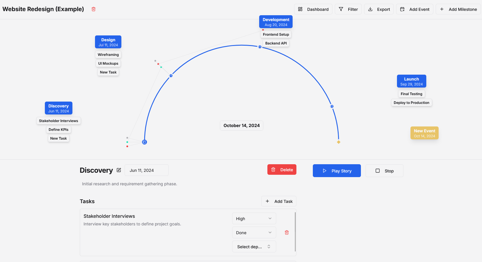Expand the High priority dropdown
The width and height of the screenshot is (482, 262).
pyautogui.click(x=254, y=219)
